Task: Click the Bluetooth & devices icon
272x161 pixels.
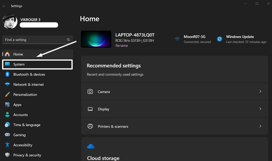Action: point(7,74)
